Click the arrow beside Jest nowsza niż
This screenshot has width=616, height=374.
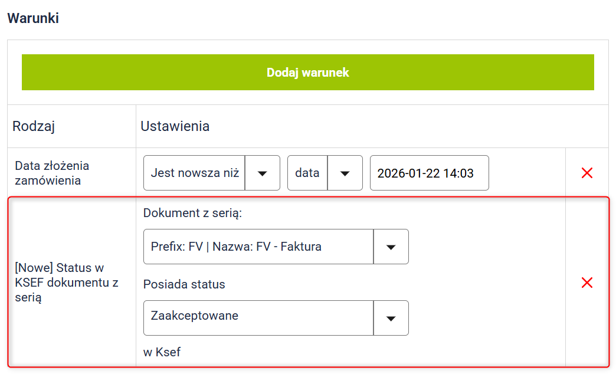(x=263, y=173)
